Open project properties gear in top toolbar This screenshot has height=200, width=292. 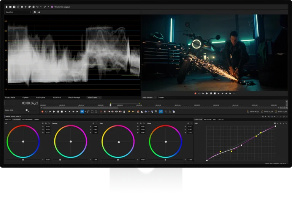pos(22,7)
